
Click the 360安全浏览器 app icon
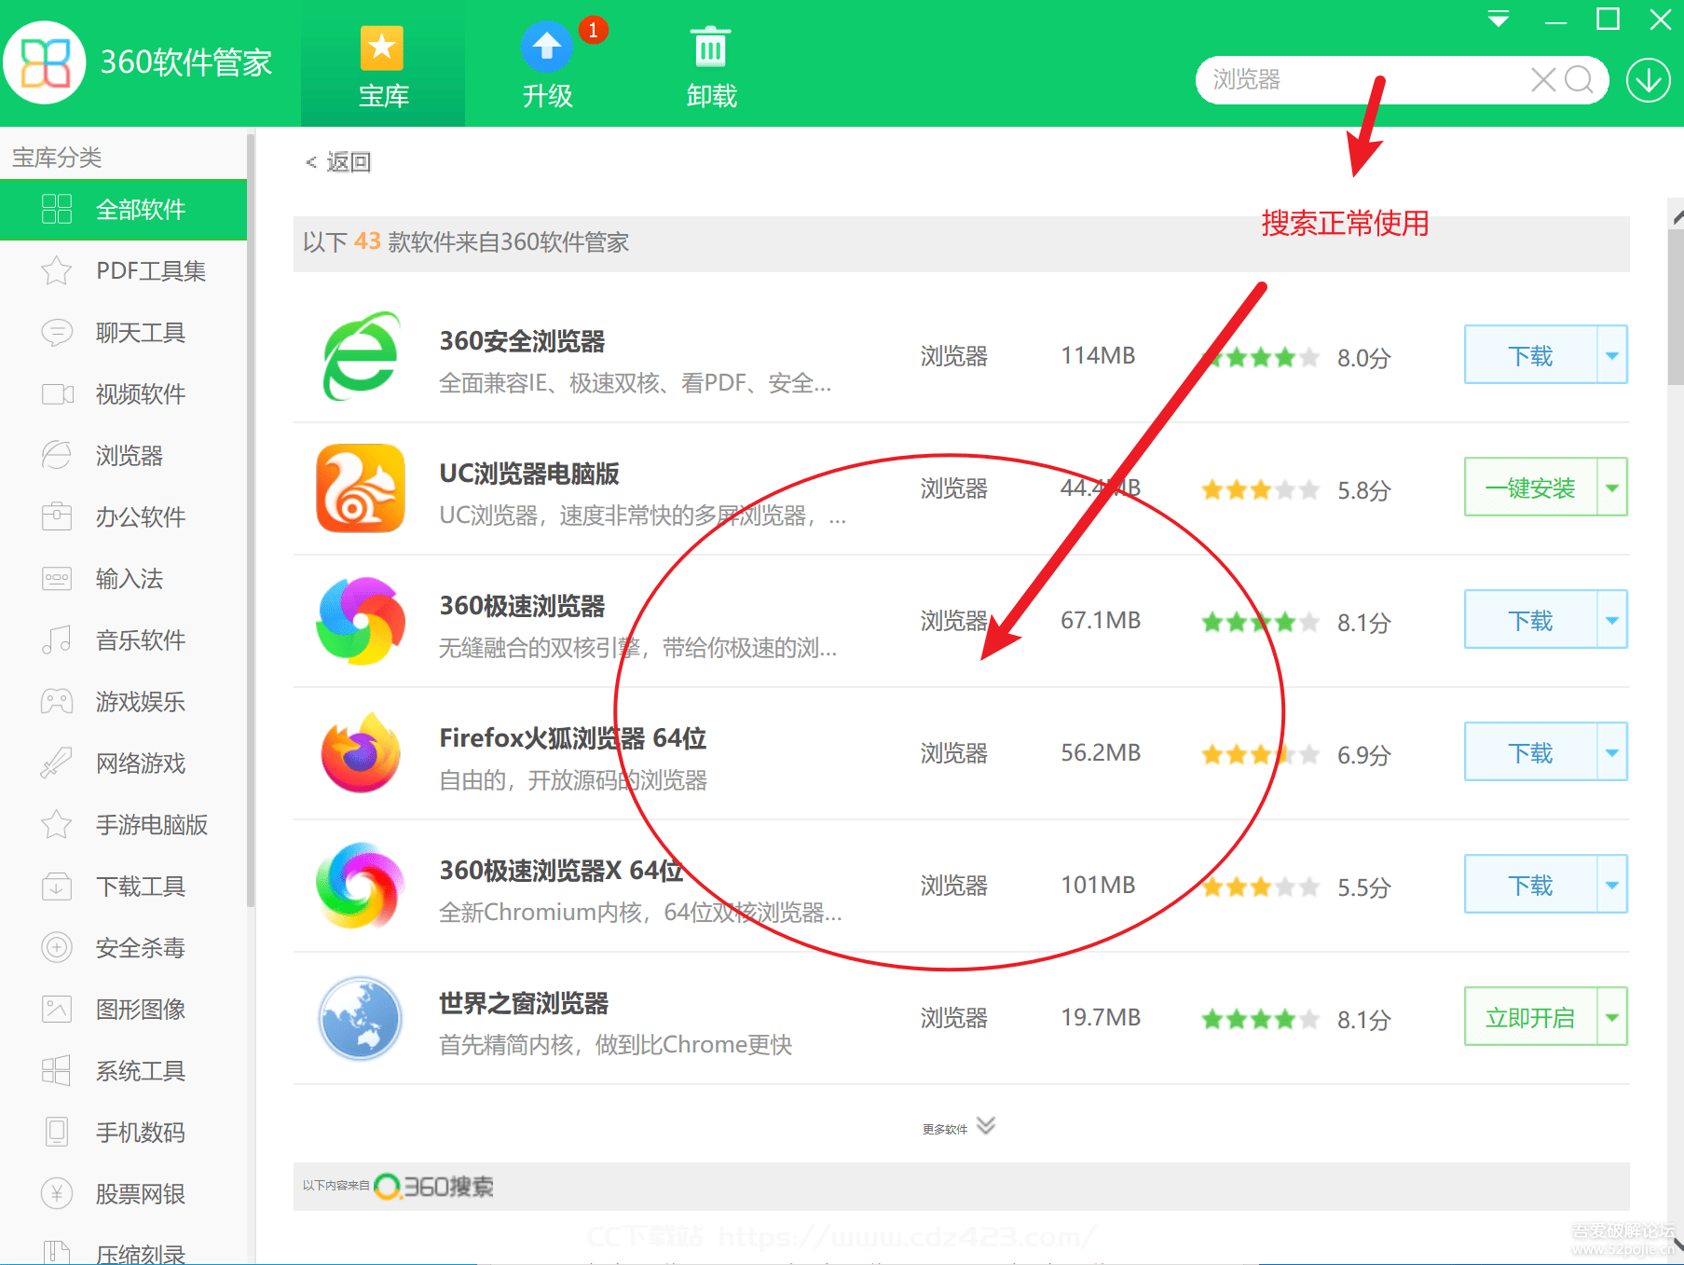[361, 356]
